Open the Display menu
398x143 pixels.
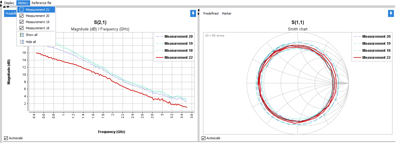click(9, 3)
